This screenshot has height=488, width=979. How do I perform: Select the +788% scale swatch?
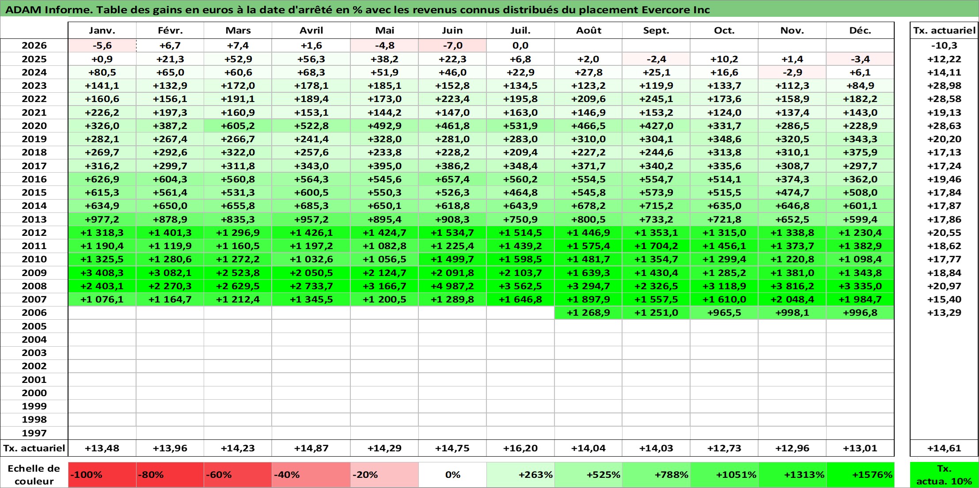coord(656,475)
